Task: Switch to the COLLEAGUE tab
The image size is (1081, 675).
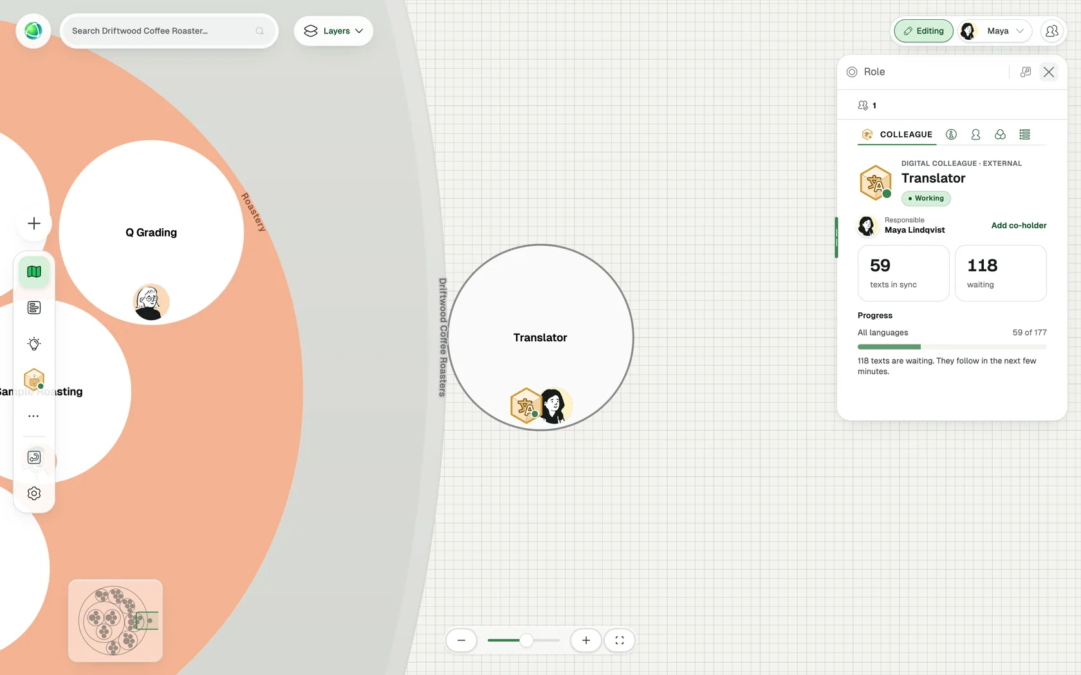Action: click(x=897, y=134)
